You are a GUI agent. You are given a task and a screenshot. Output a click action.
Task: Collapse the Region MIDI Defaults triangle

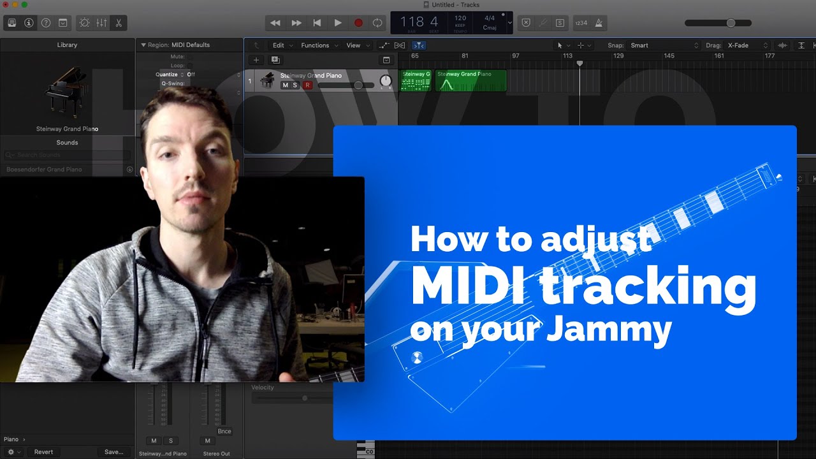[x=143, y=45]
